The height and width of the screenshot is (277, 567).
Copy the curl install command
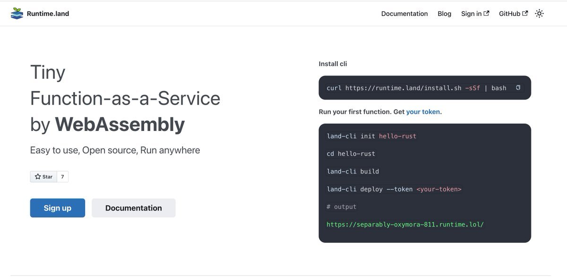[x=518, y=88]
